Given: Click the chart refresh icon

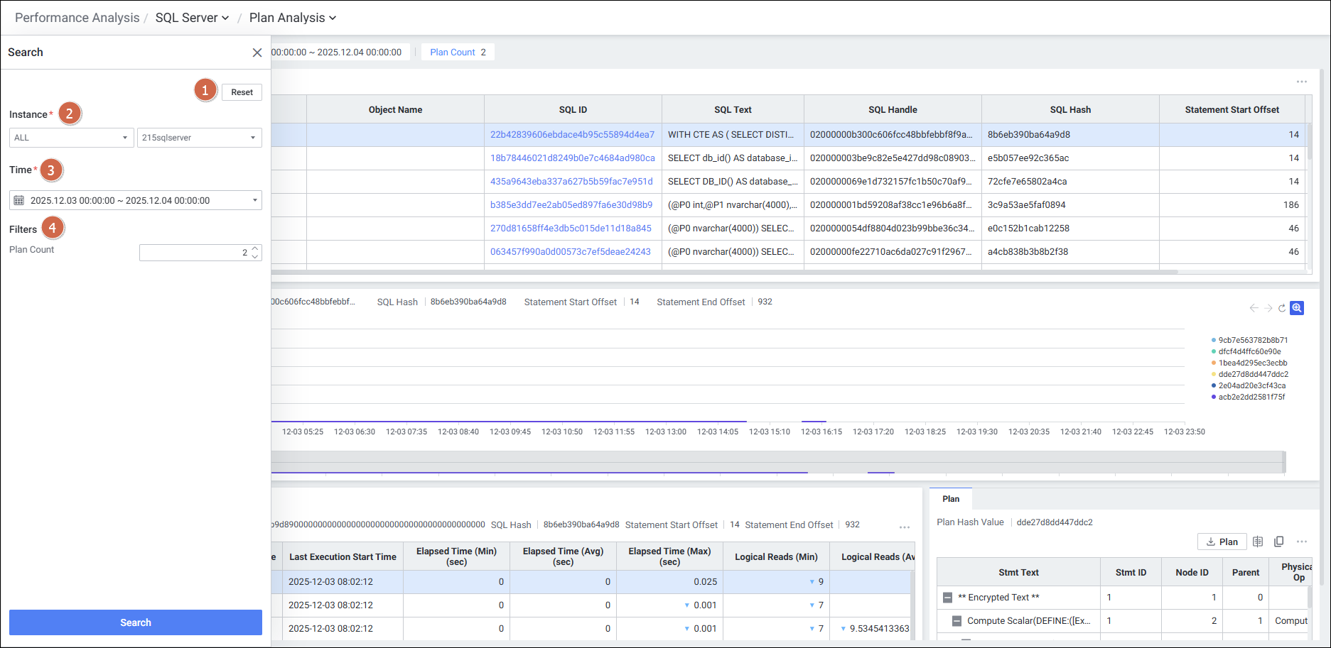Looking at the screenshot, I should point(1282,308).
